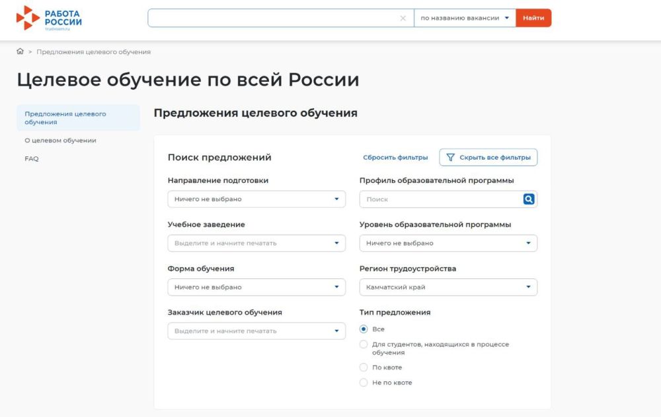
Task: Go to FAQ in sidebar
Action: [x=32, y=159]
